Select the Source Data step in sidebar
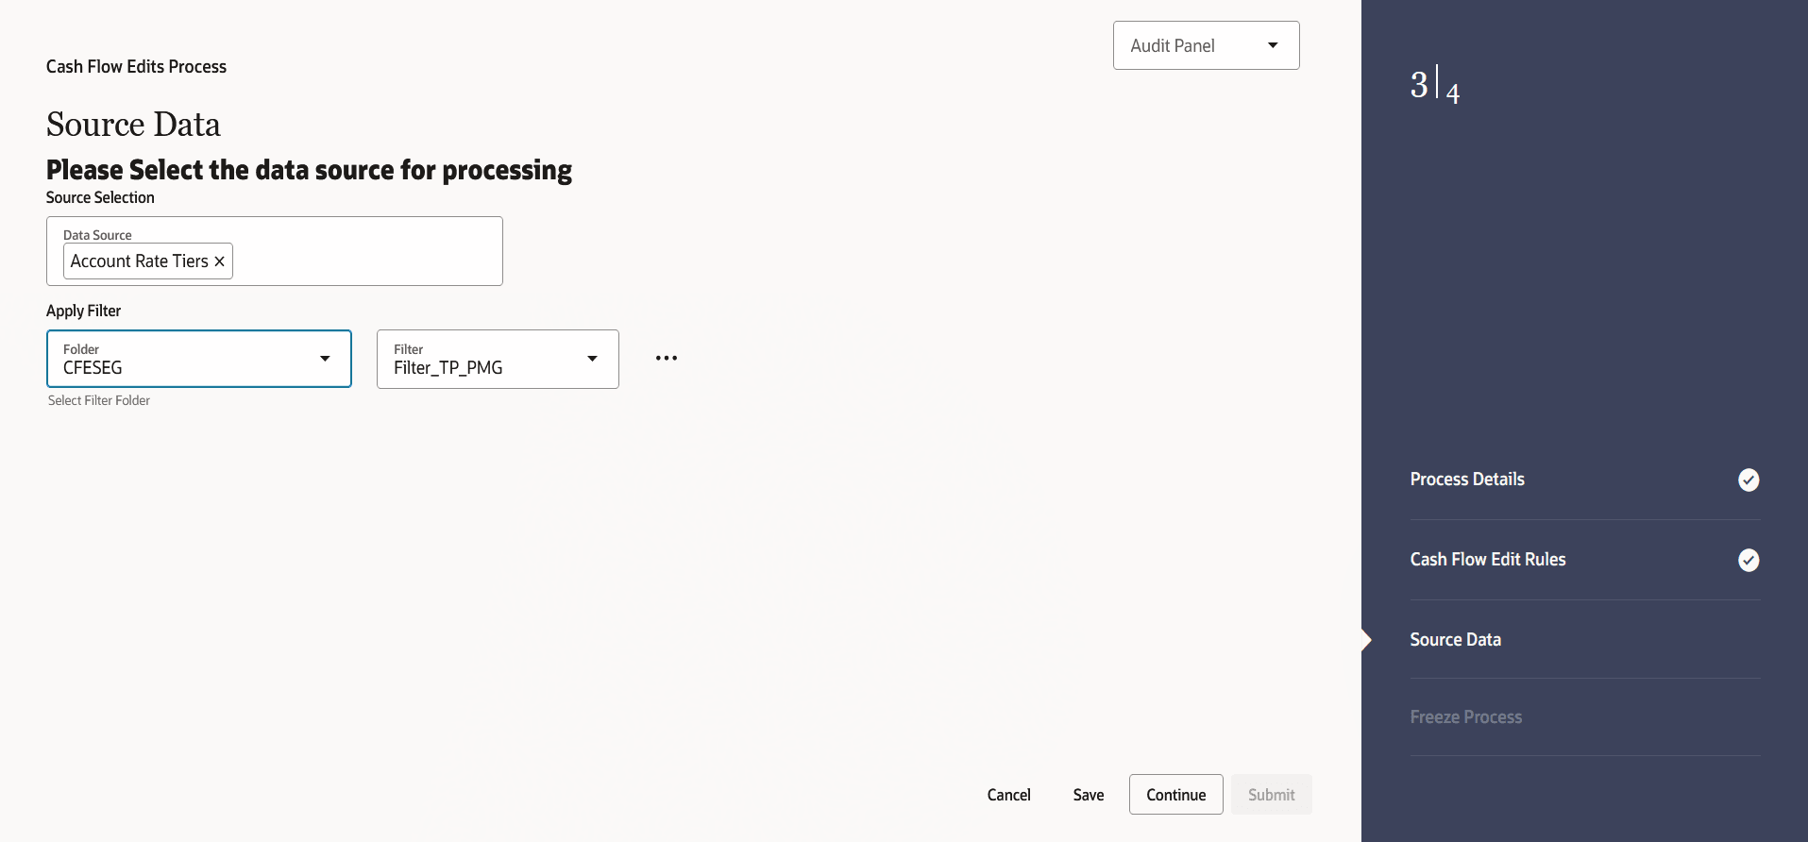 [1455, 639]
